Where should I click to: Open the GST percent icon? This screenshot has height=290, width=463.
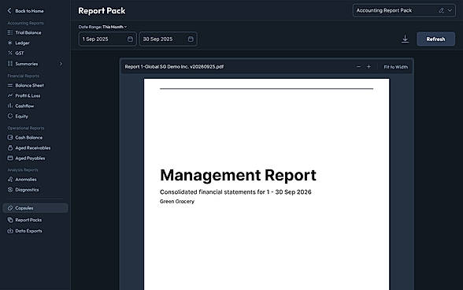pos(10,53)
